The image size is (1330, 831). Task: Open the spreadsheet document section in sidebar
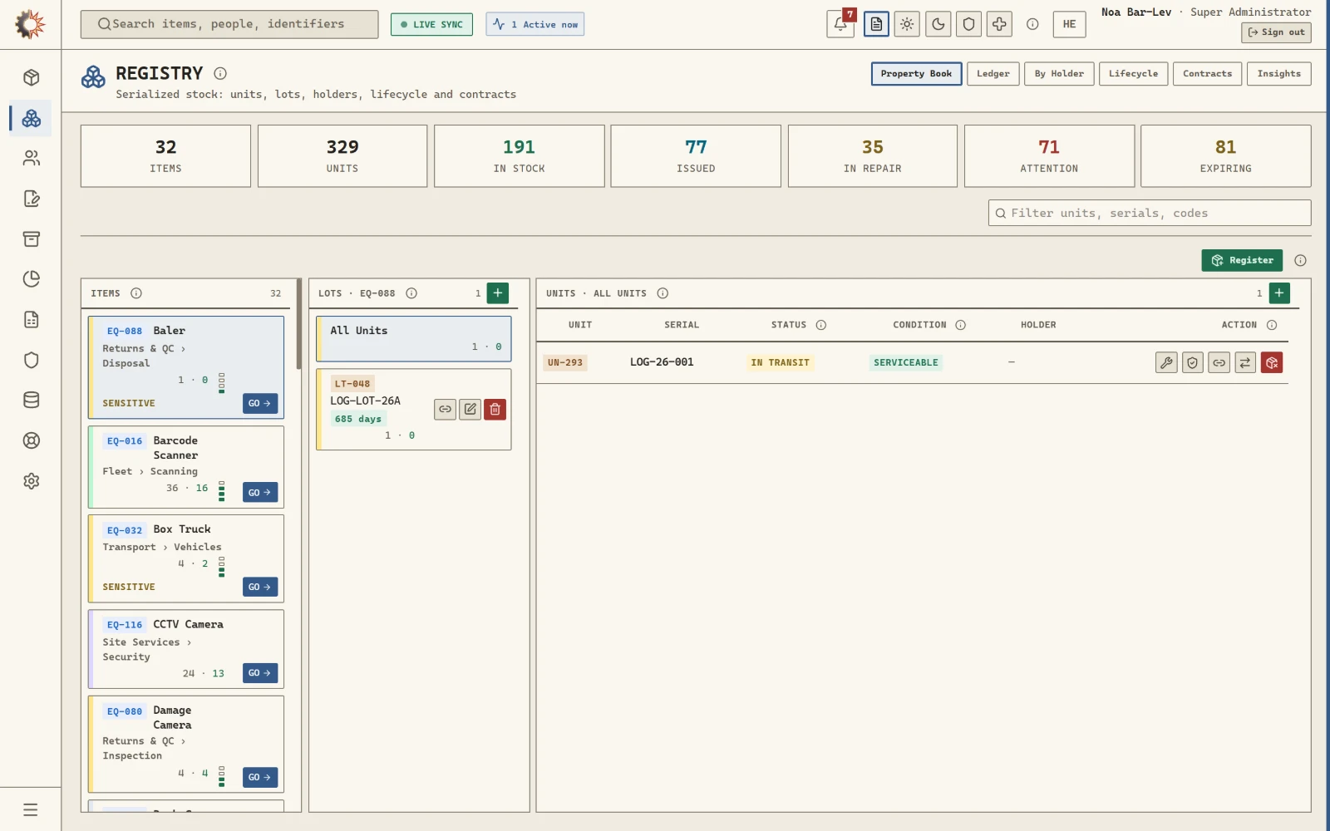point(32,319)
